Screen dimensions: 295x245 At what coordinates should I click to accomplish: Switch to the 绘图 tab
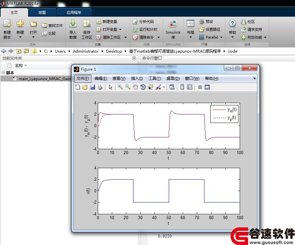(x=42, y=12)
